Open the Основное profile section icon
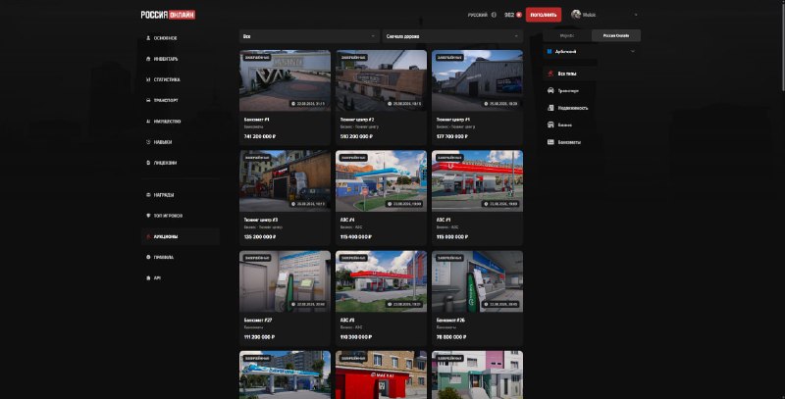The height and width of the screenshot is (399, 785). pyautogui.click(x=148, y=38)
